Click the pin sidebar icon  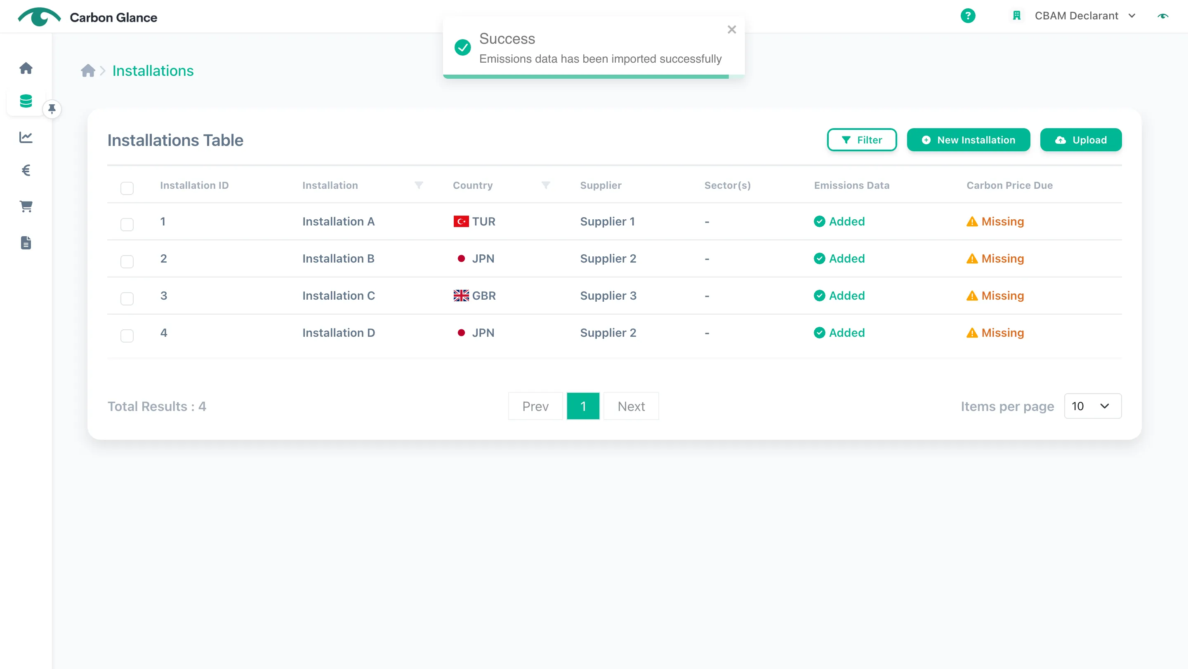52,109
